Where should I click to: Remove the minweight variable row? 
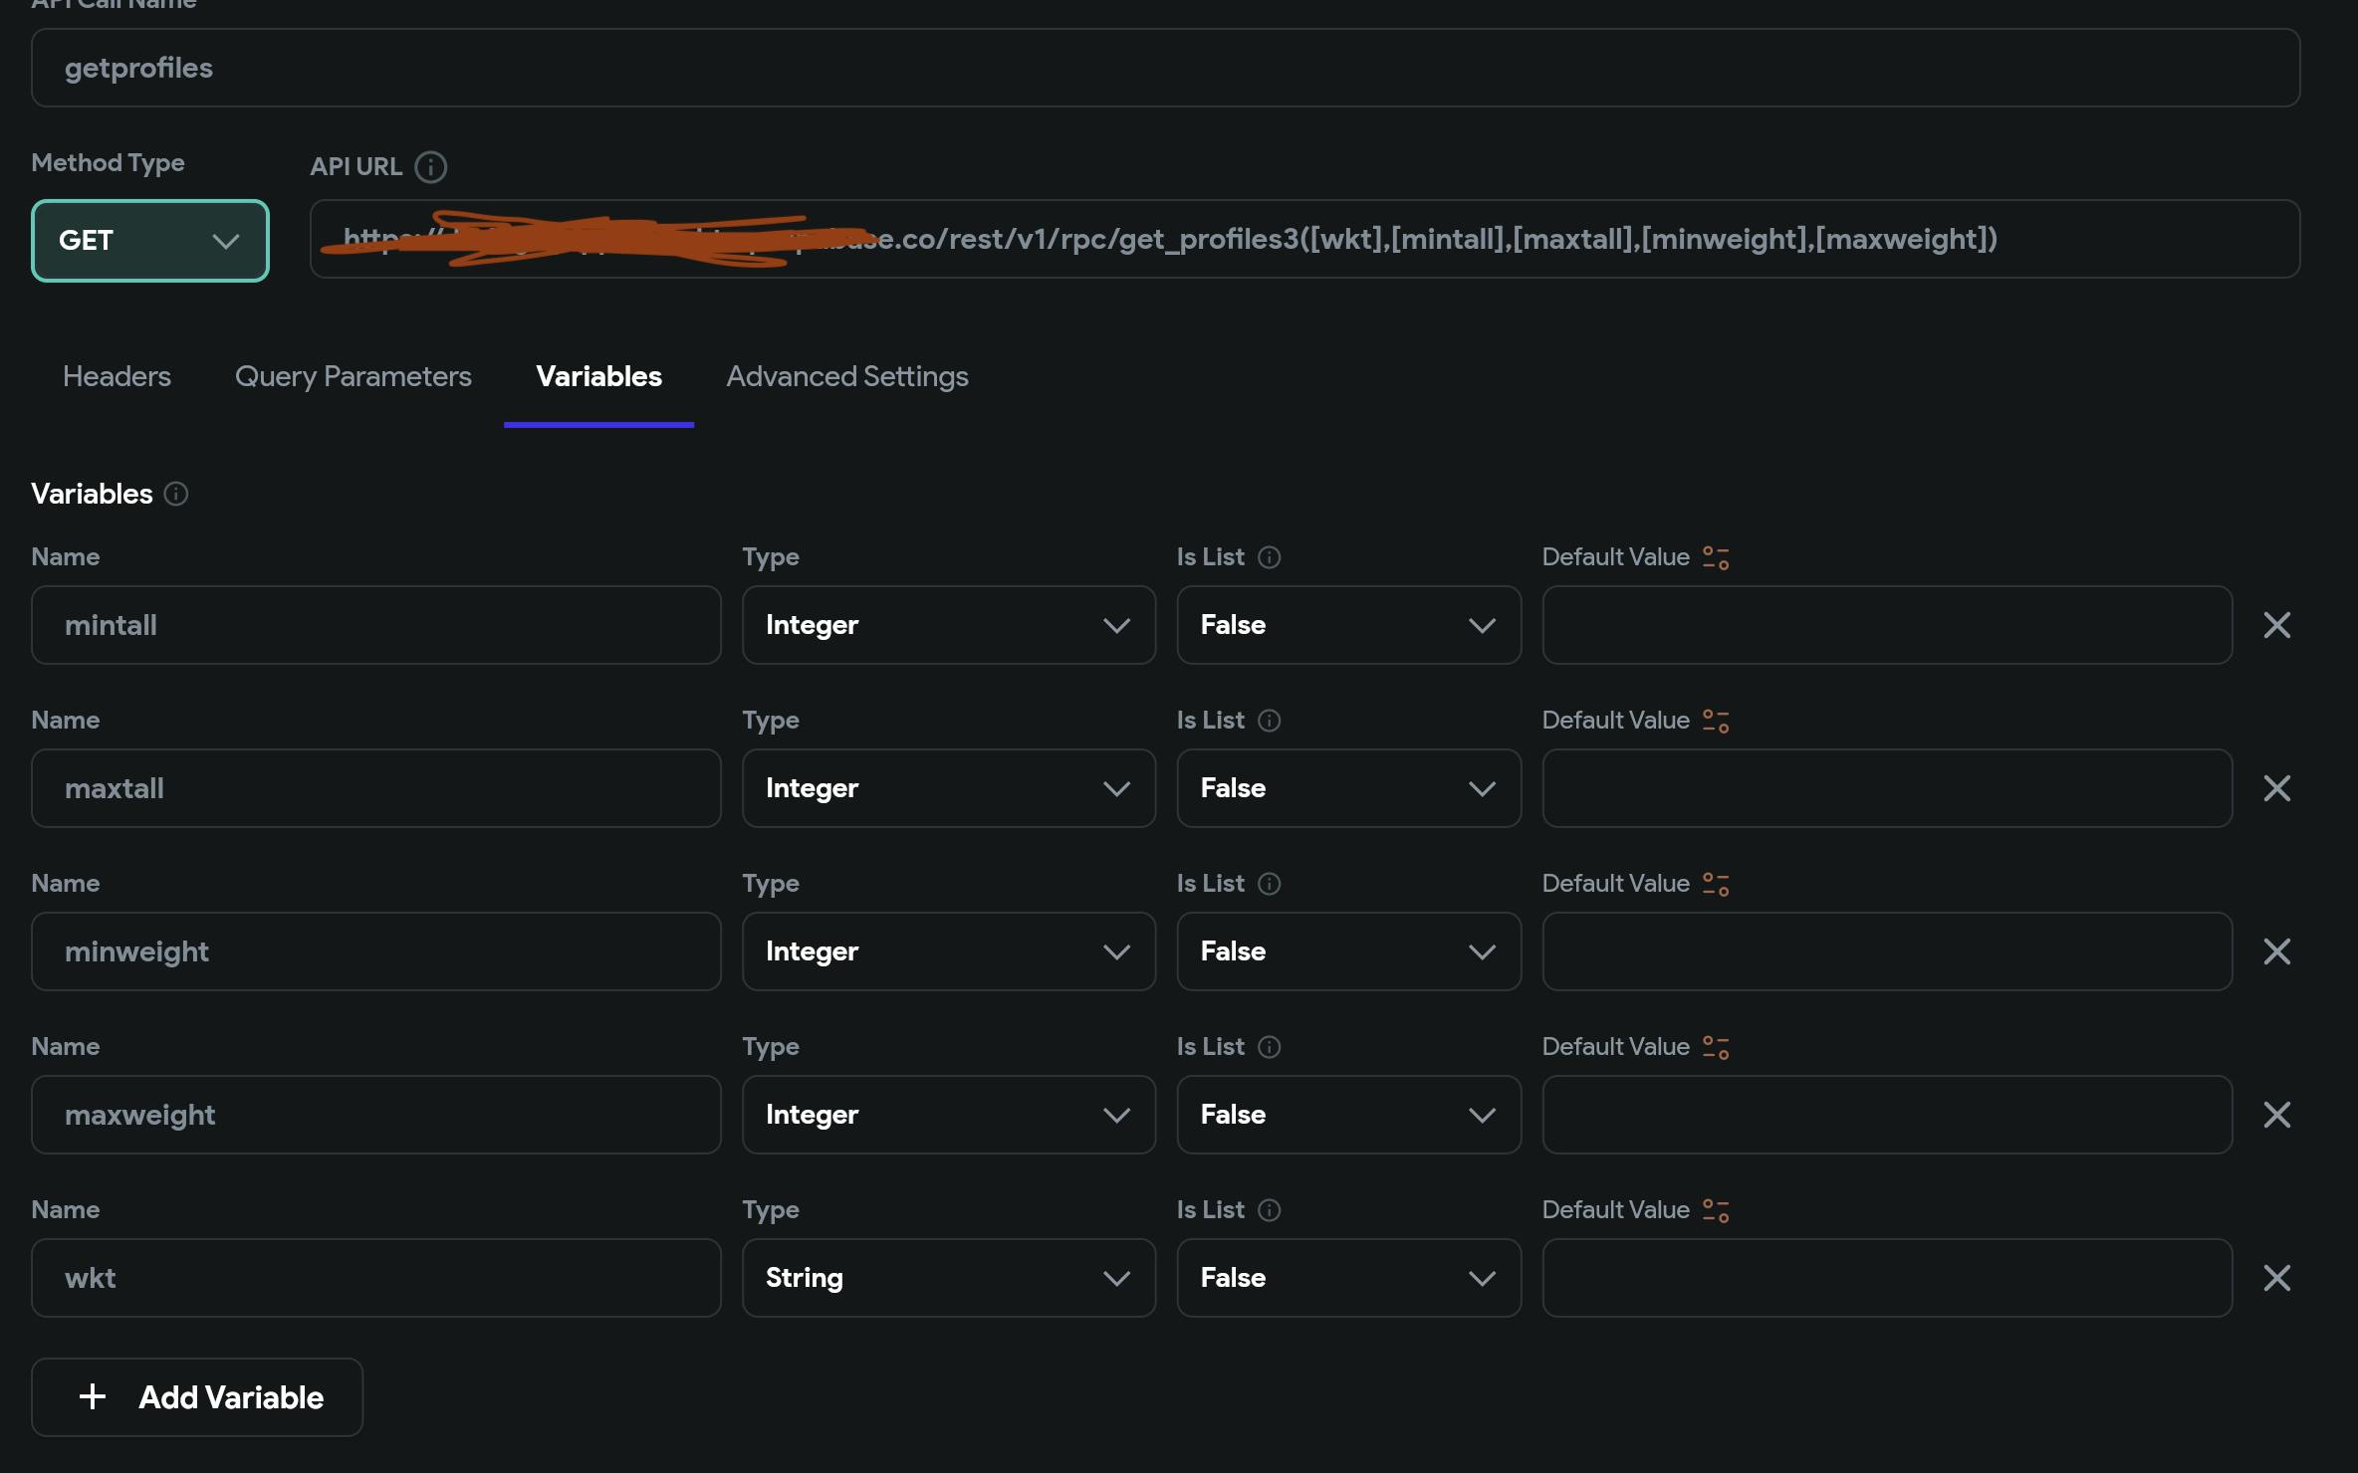coord(2276,951)
